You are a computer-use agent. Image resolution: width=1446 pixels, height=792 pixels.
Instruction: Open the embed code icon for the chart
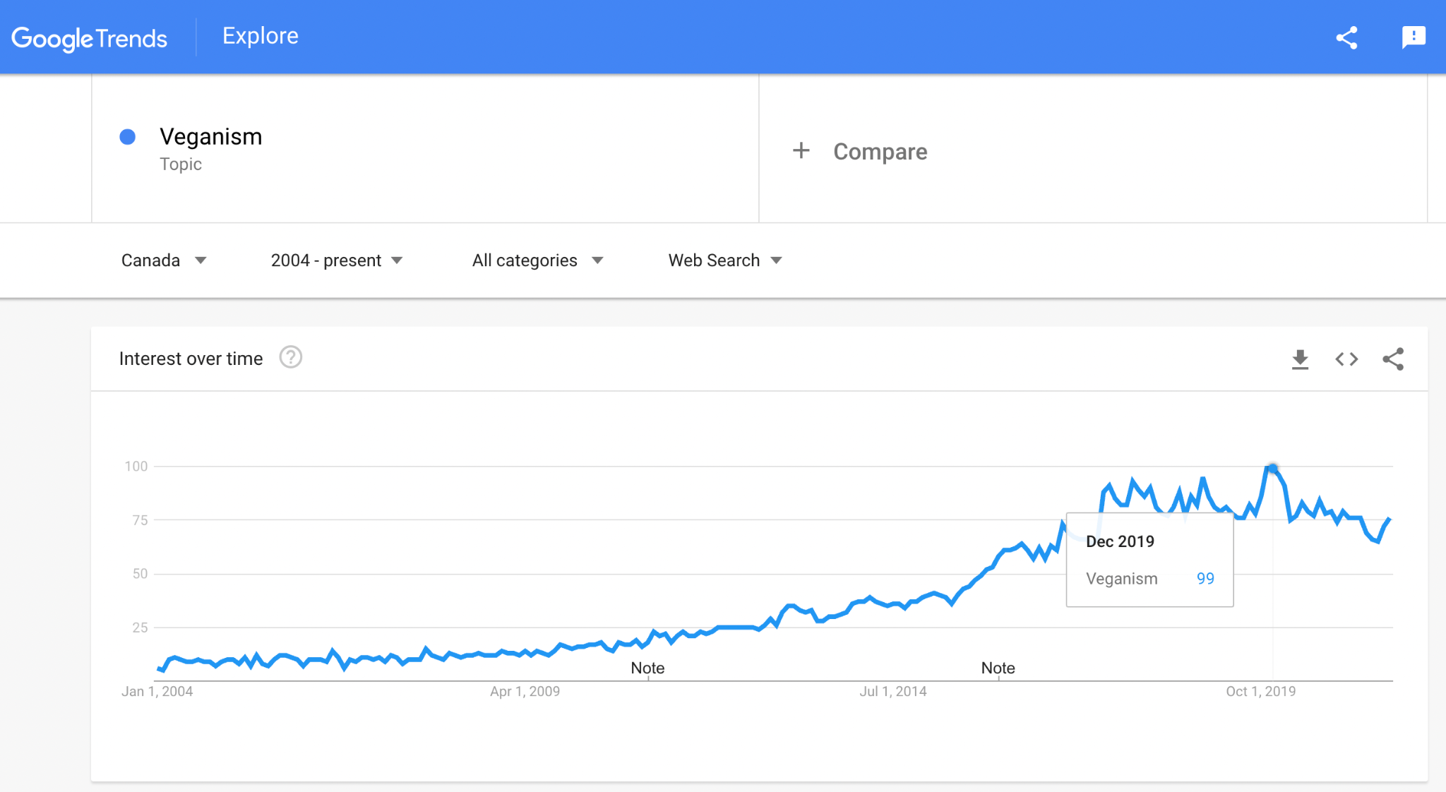1346,359
